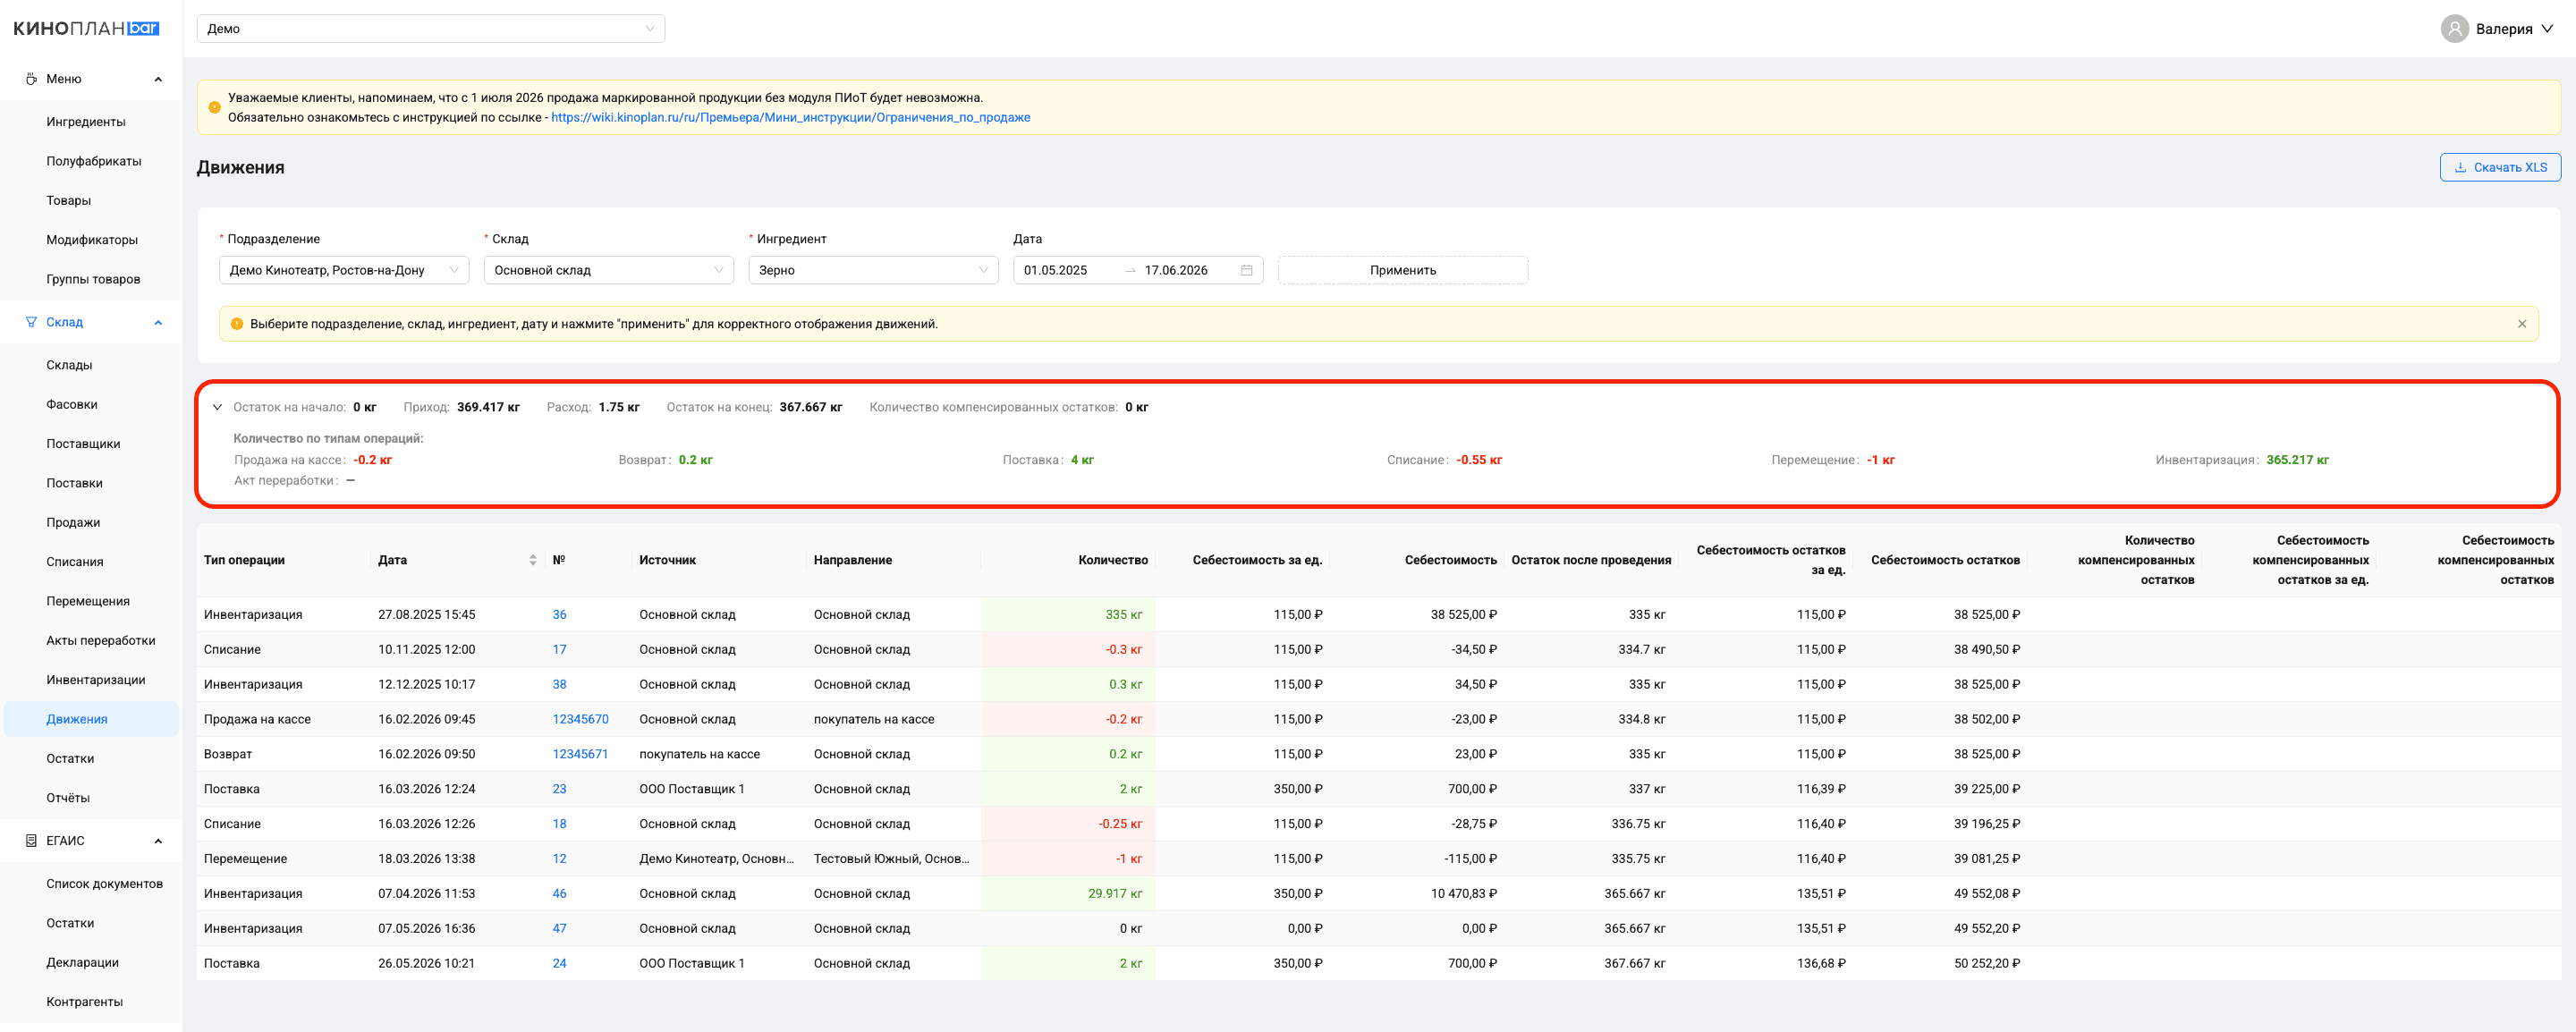Open the Демо organization dropdown

pyautogui.click(x=431, y=28)
